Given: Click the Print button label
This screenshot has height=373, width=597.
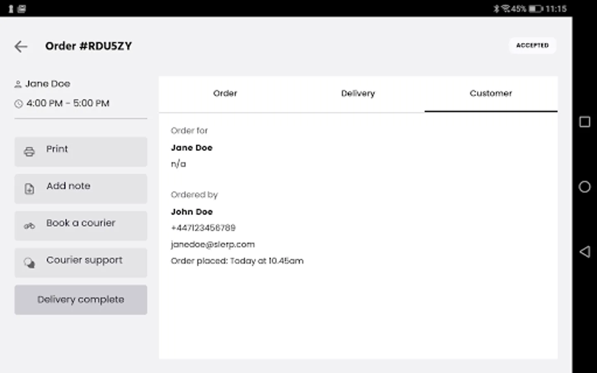Looking at the screenshot, I should coord(57,149).
